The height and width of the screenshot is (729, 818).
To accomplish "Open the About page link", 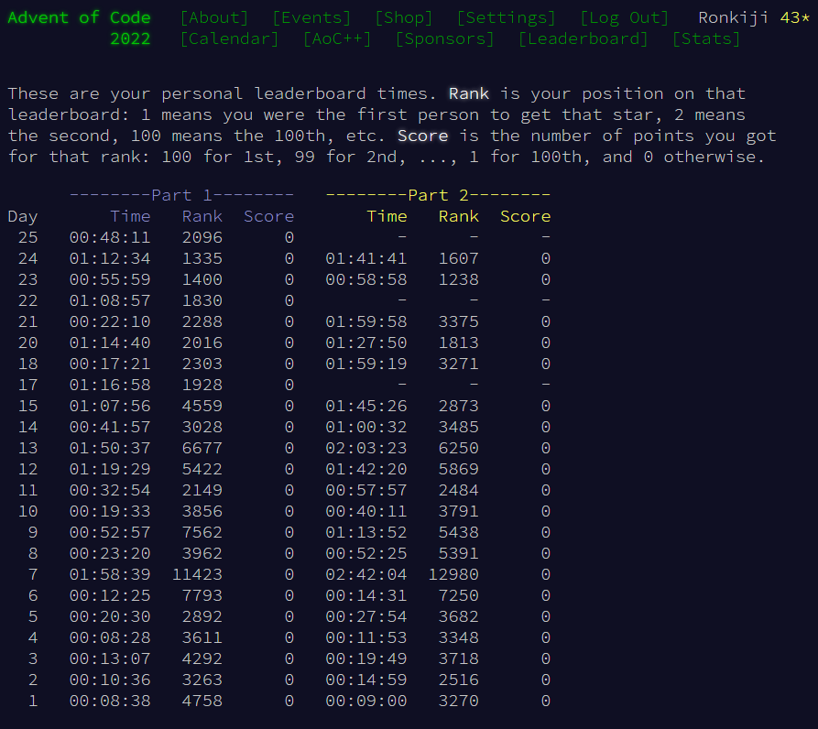I will coord(214,17).
